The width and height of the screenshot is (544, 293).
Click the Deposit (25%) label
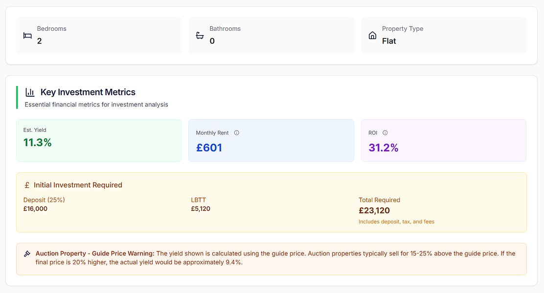pyautogui.click(x=44, y=200)
